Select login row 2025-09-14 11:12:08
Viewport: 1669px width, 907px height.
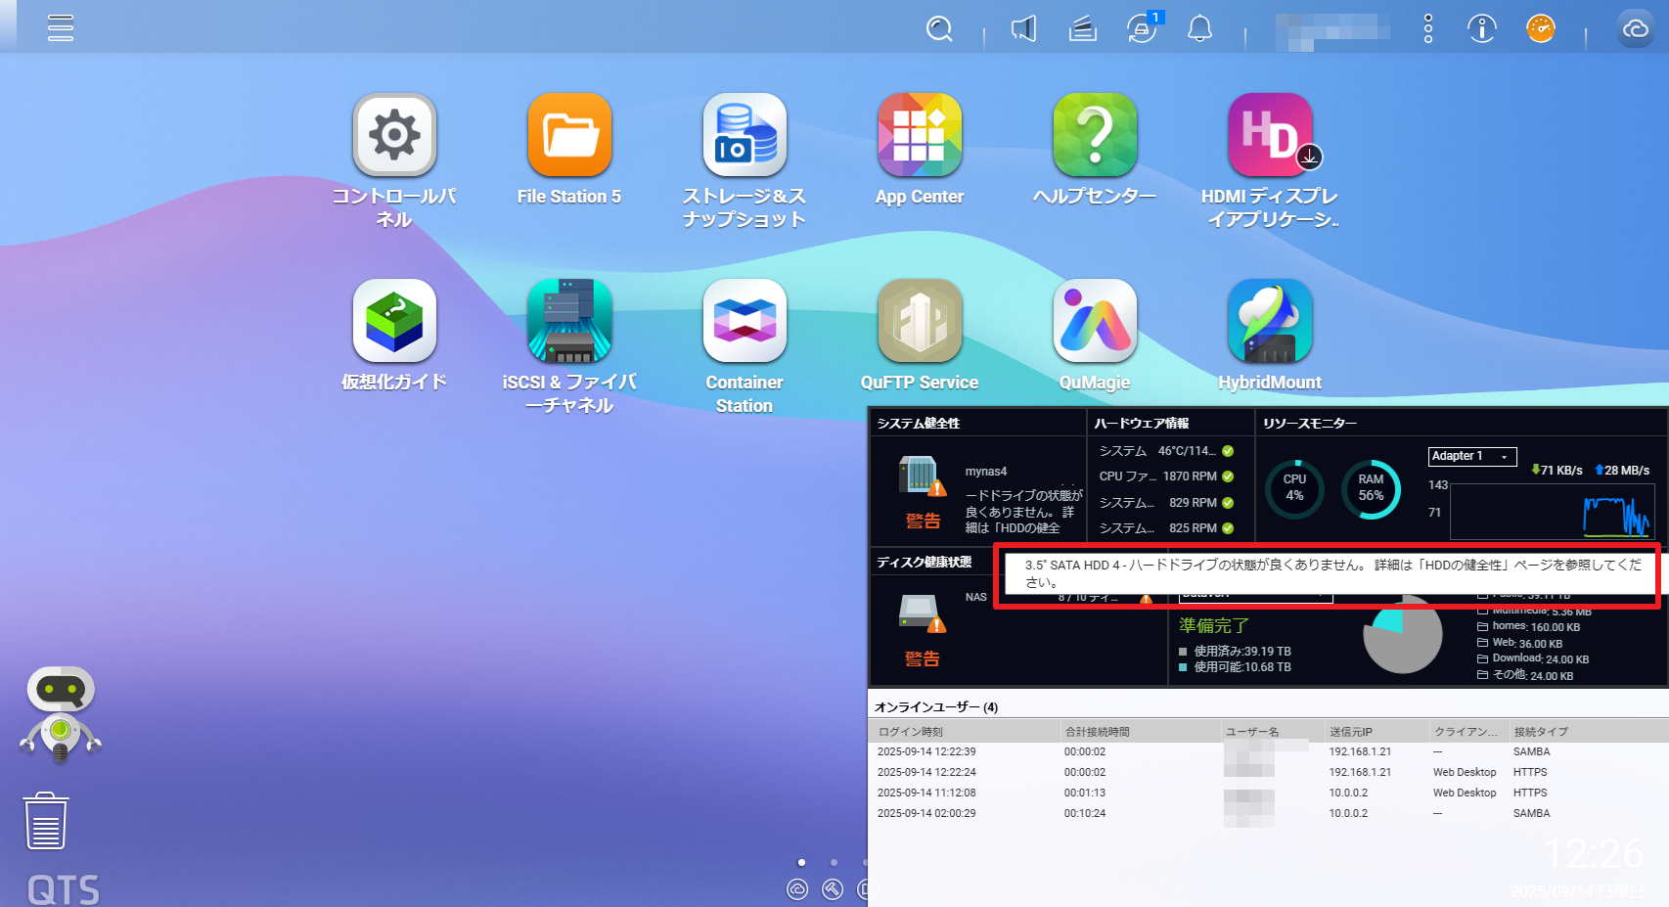1268,794
